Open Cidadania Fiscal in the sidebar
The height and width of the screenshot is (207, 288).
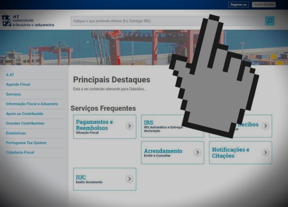click(20, 153)
